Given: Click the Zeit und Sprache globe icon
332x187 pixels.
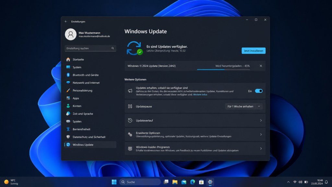Looking at the screenshot, I should (x=68, y=114).
